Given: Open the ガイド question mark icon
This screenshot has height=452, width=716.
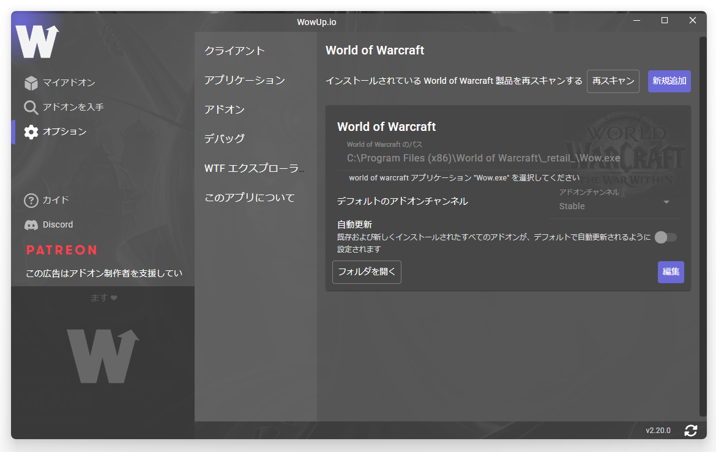Looking at the screenshot, I should [31, 201].
